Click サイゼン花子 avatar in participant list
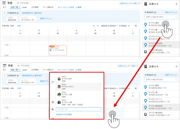The height and width of the screenshot is (129, 180). [x=59, y=79]
